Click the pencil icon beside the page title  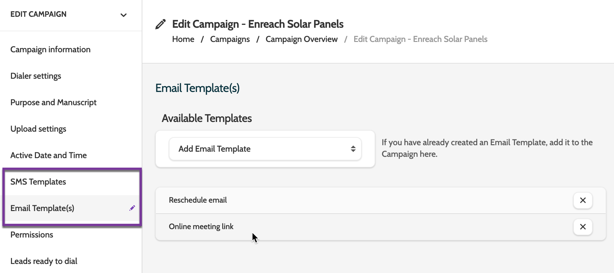[160, 24]
